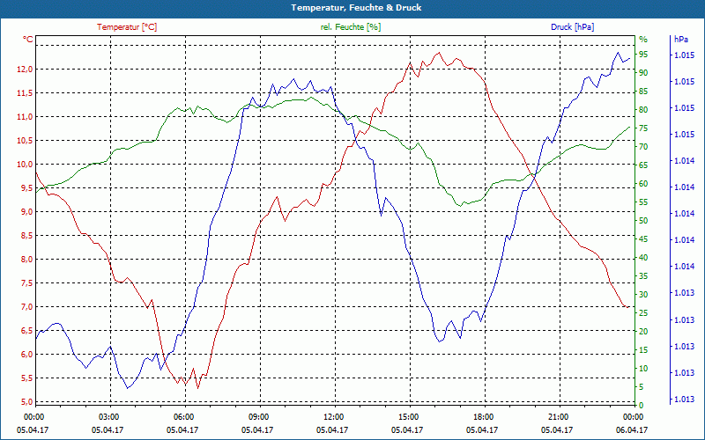Click the '8,0' temperature axis tick

click(26, 260)
